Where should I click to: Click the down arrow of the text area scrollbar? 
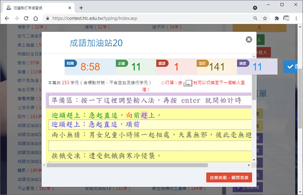[x=254, y=160]
